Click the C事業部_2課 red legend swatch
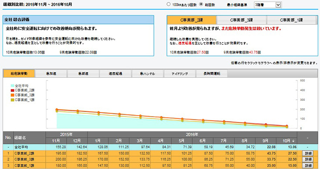 [x=12, y=90]
